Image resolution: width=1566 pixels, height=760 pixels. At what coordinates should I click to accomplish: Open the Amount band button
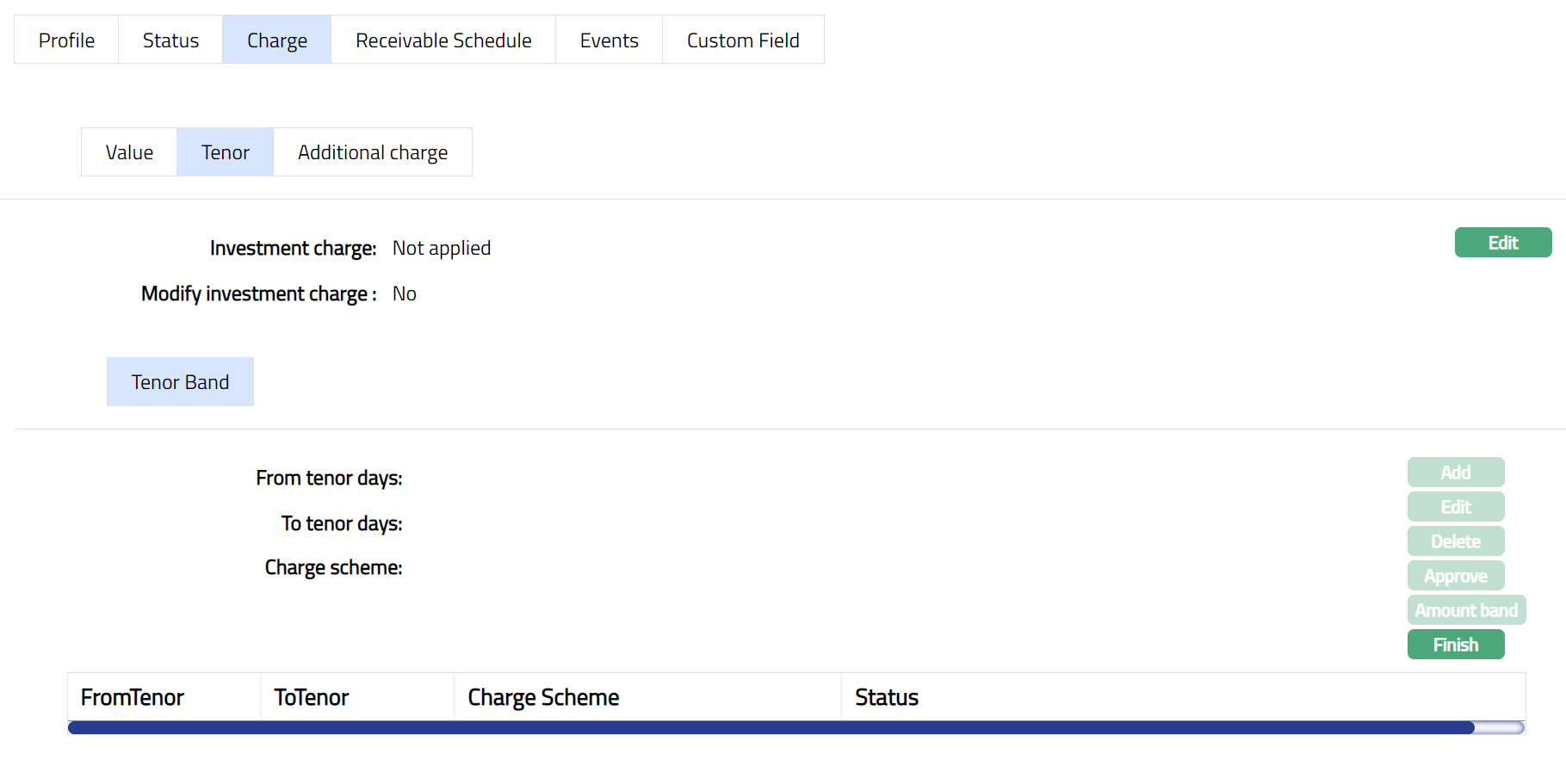tap(1465, 610)
